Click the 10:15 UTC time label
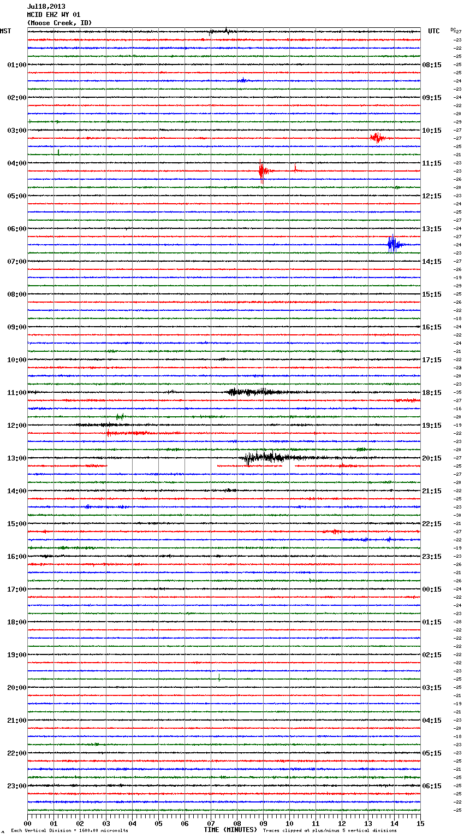This screenshot has height=838, width=464. [432, 131]
